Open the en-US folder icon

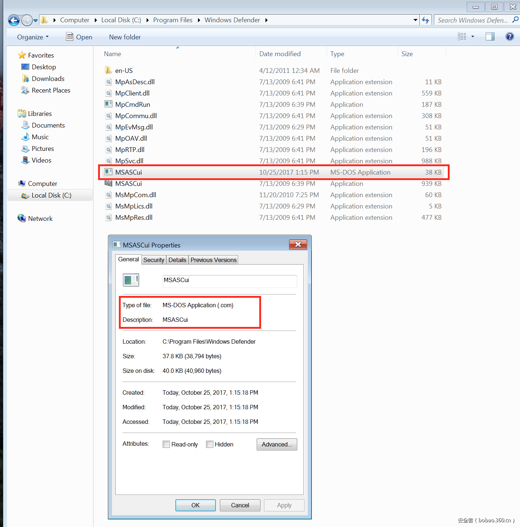pyautogui.click(x=108, y=70)
